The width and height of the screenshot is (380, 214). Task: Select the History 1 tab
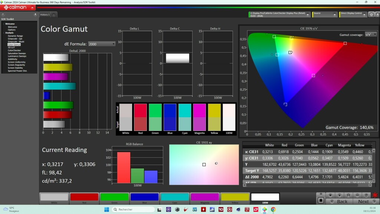click(x=45, y=15)
